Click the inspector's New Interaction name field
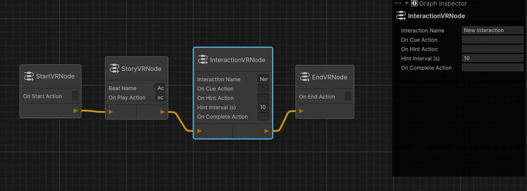 point(493,30)
